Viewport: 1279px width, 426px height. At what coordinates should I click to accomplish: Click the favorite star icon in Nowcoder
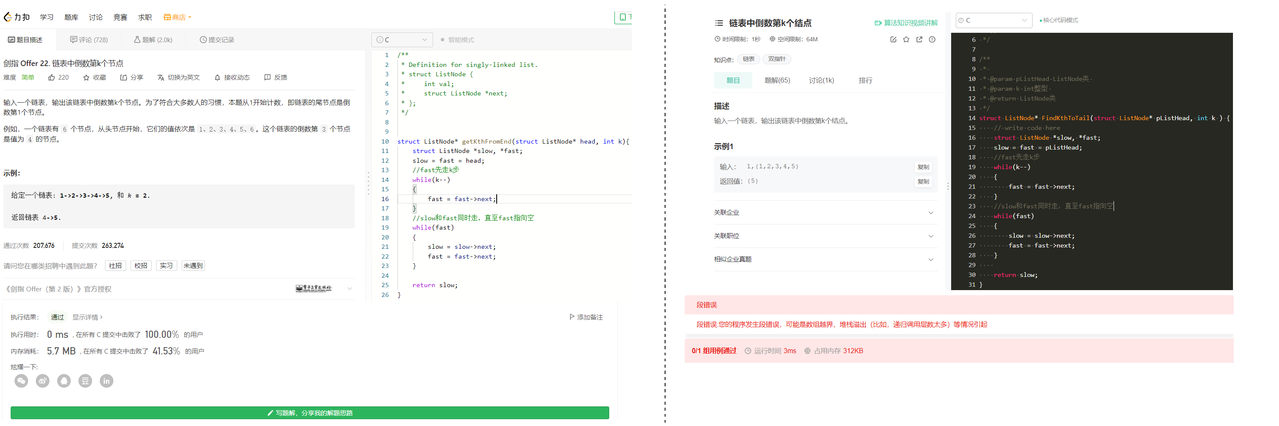point(906,40)
